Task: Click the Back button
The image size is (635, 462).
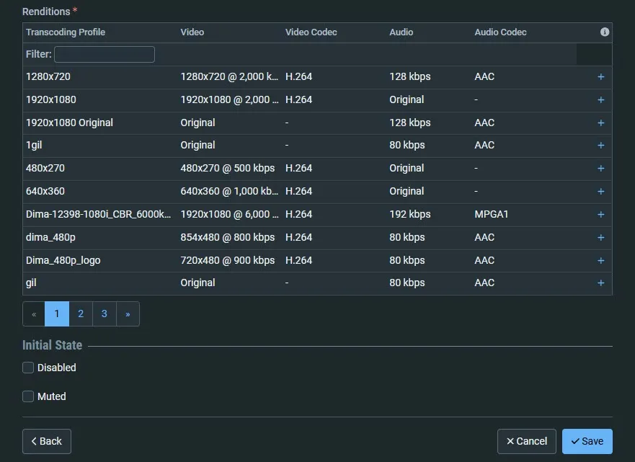Action: [x=47, y=441]
